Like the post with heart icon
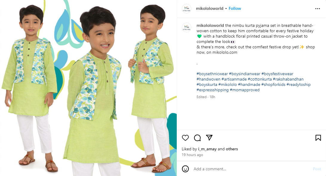326x176 pixels. (185, 138)
